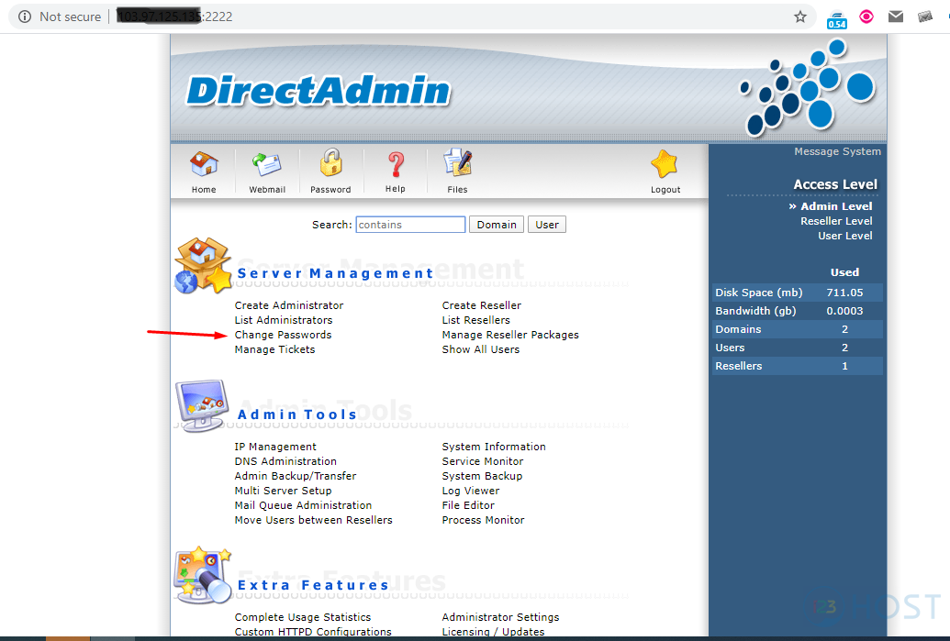
Task: Open Process Monitor
Action: [484, 520]
